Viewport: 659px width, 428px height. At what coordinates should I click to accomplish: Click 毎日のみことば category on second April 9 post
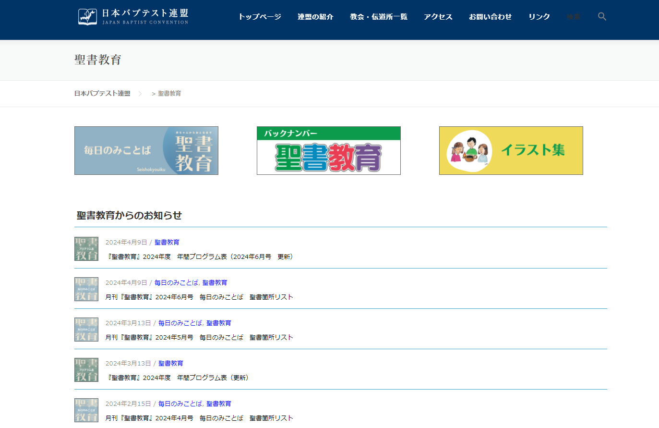176,282
